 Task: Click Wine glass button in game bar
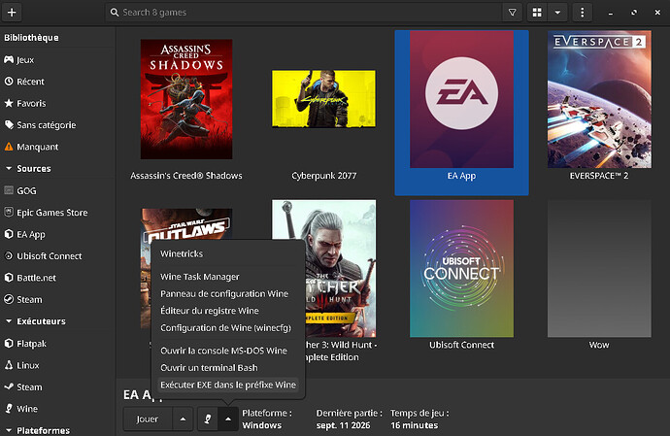[208, 419]
